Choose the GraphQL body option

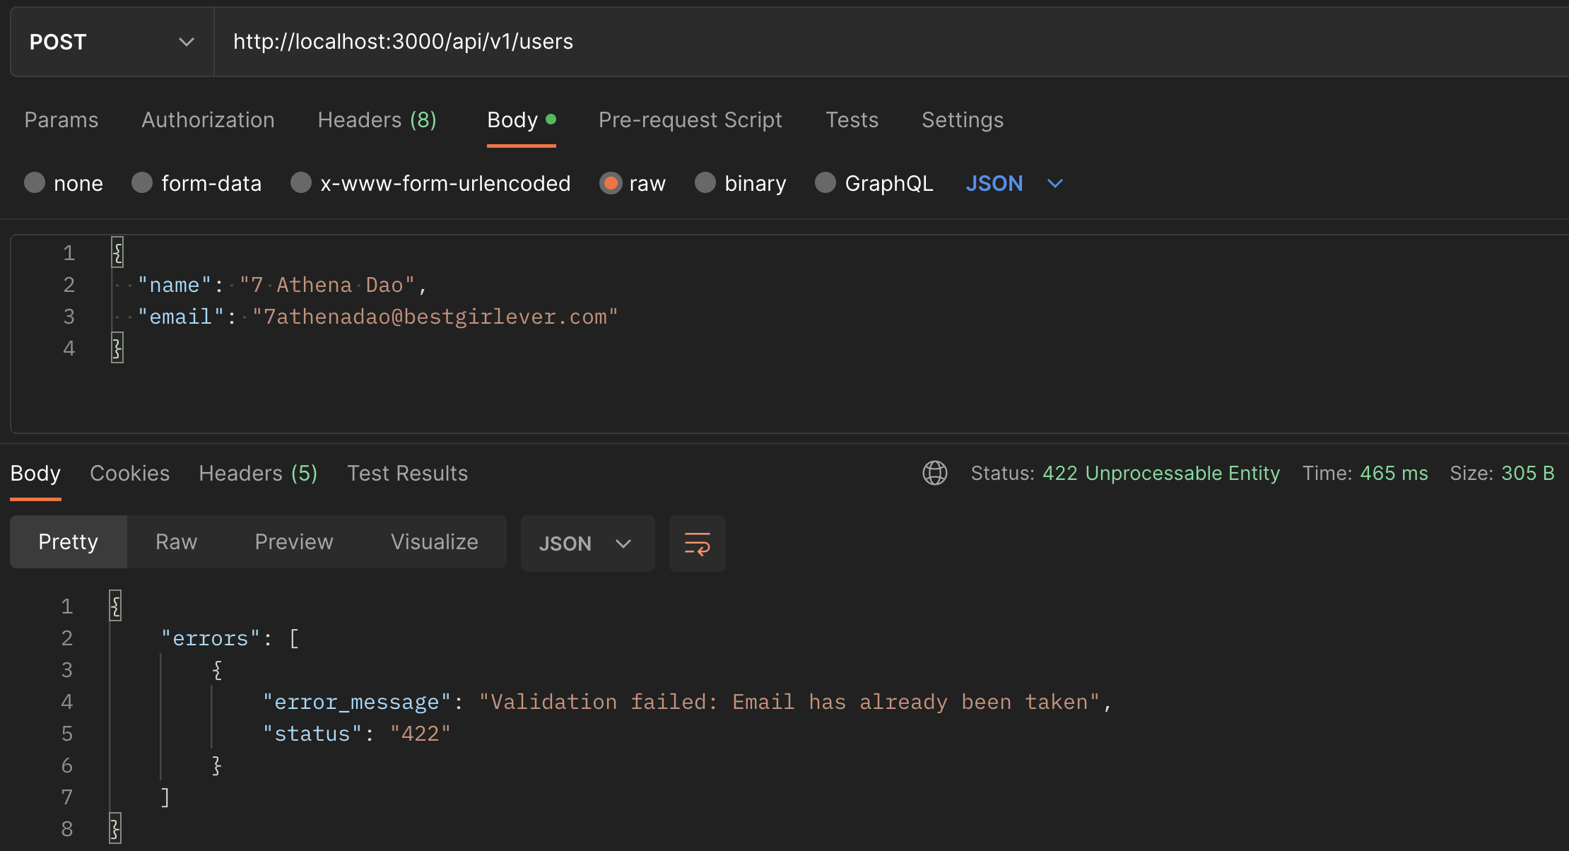pyautogui.click(x=825, y=183)
